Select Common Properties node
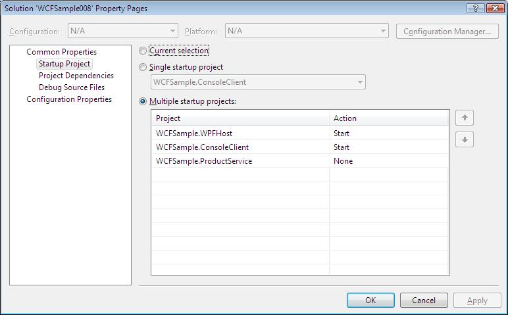 point(62,52)
